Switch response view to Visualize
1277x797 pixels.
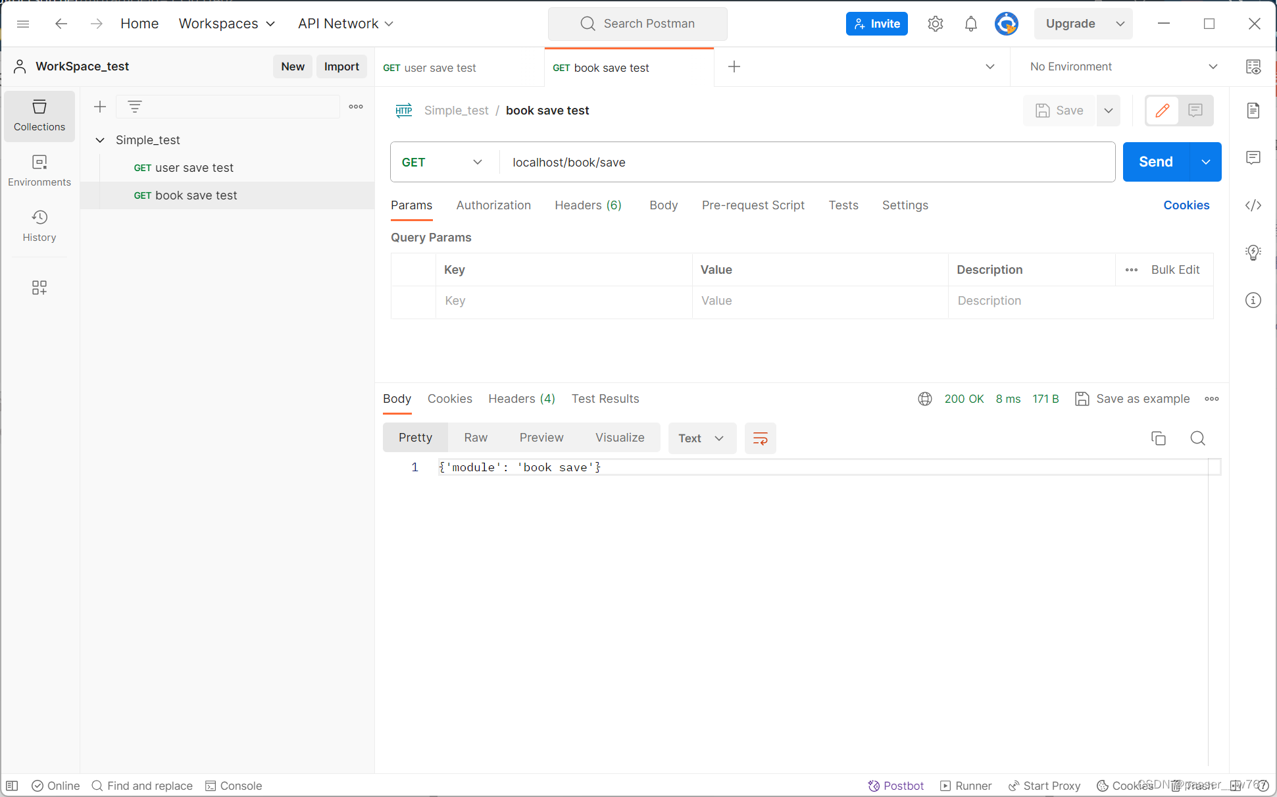[x=620, y=438]
